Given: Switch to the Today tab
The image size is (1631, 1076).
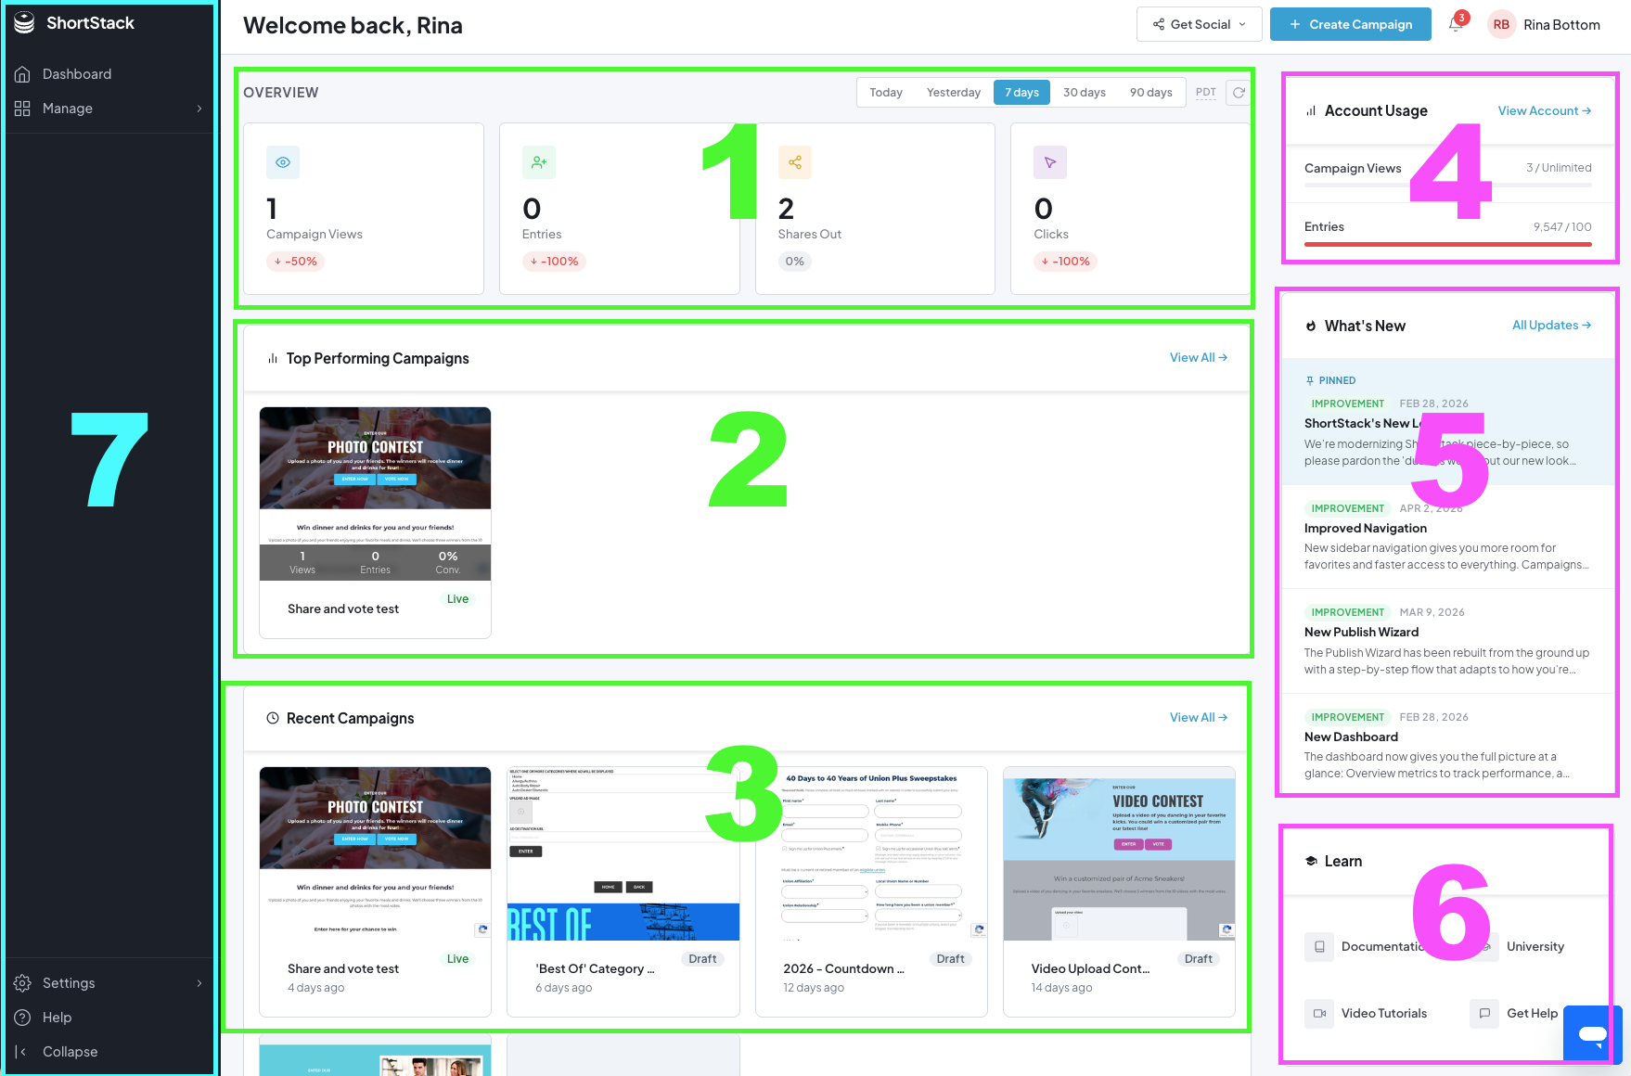Looking at the screenshot, I should point(885,92).
